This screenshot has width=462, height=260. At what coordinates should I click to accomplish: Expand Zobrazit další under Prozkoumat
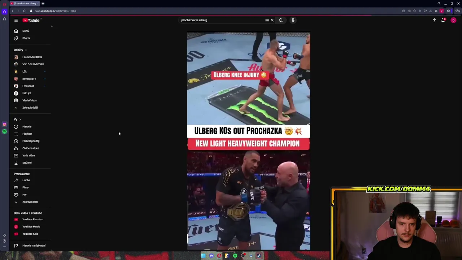31,202
